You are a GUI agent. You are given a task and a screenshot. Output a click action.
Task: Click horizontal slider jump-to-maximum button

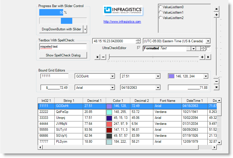tap(208, 57)
